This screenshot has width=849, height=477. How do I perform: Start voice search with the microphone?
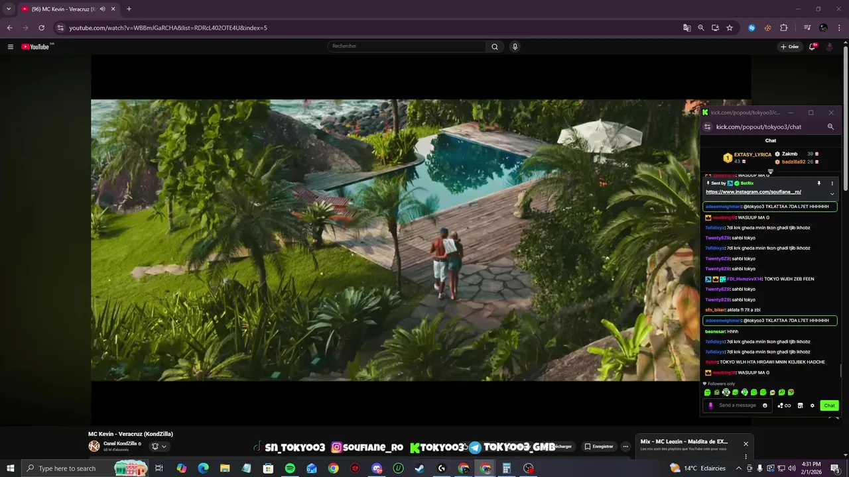[515, 46]
